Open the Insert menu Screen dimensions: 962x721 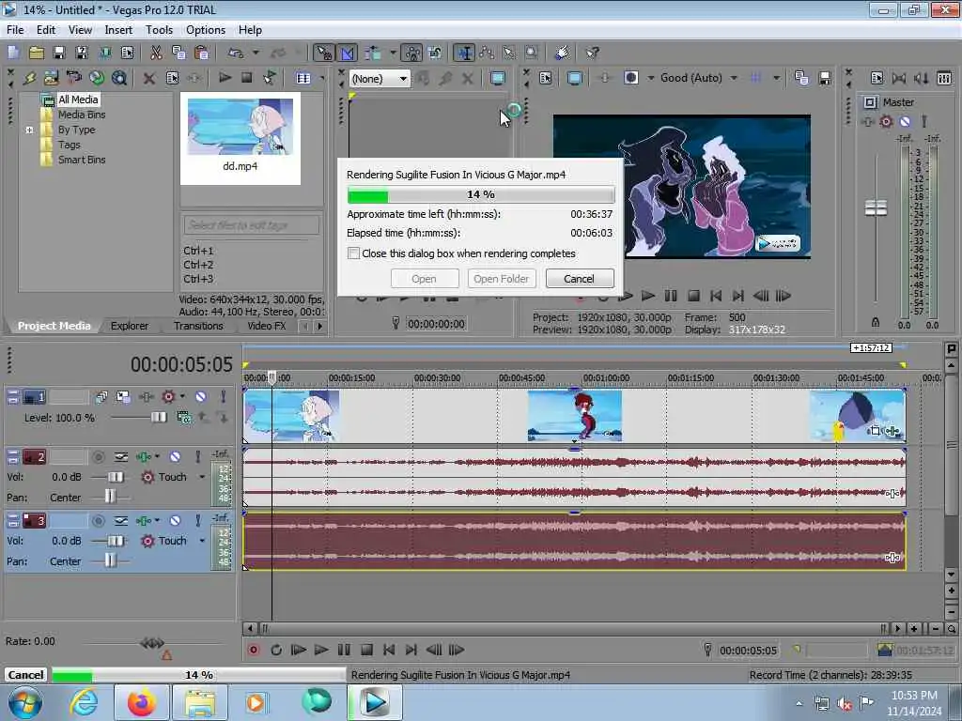tap(118, 29)
